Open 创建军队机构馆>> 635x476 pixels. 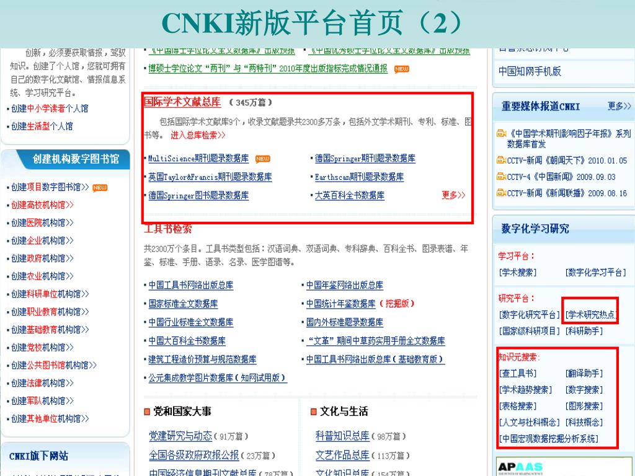coord(42,401)
